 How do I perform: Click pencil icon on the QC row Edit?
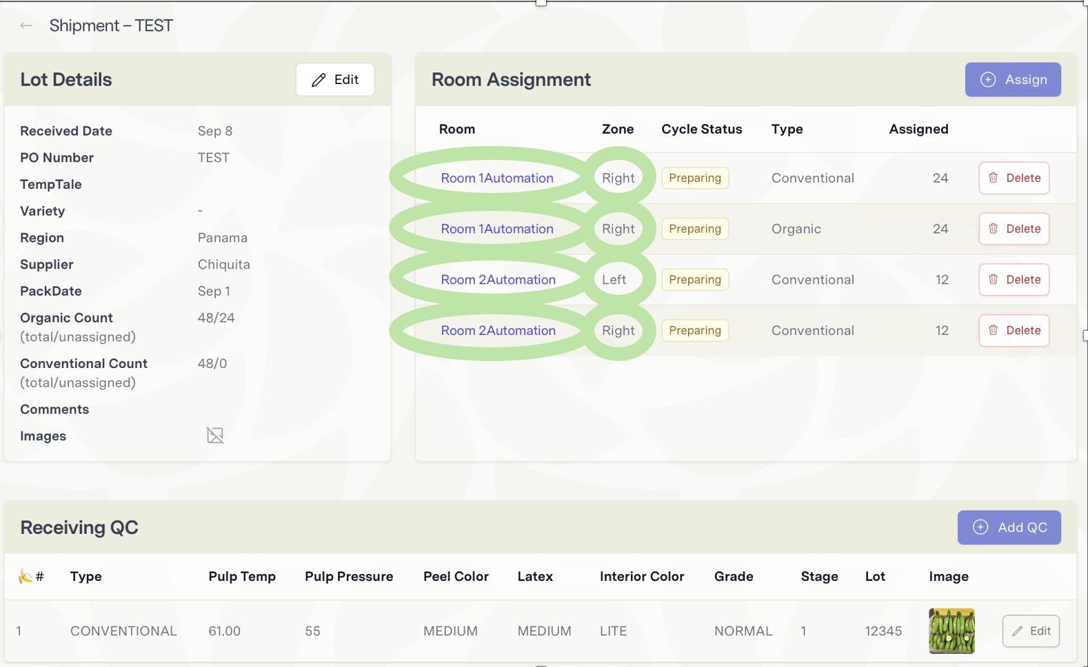[1018, 631]
